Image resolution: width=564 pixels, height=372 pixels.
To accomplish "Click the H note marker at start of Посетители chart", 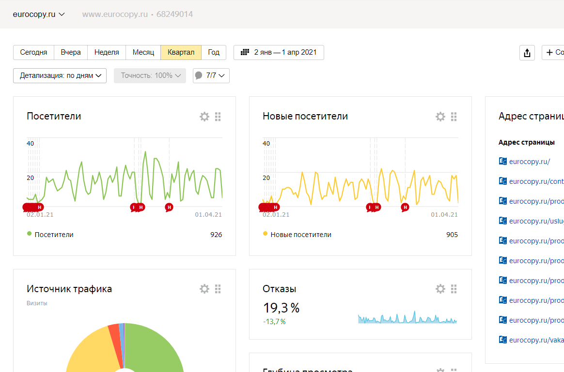I will [39, 207].
